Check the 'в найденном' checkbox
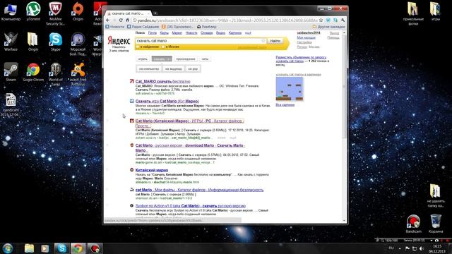The height and width of the screenshot is (254, 452). click(138, 47)
